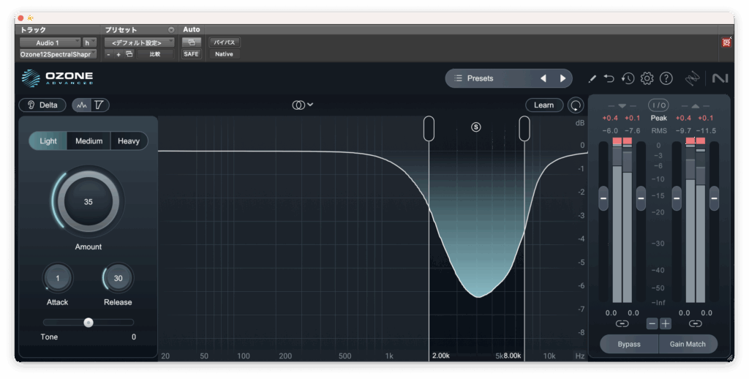Select the Heavy mode tab
The width and height of the screenshot is (749, 379).
[129, 141]
